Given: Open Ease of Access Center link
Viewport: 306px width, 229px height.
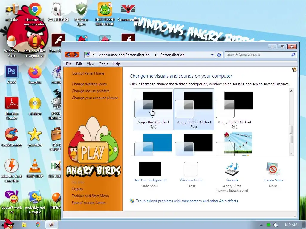Looking at the screenshot, I should point(89,203).
